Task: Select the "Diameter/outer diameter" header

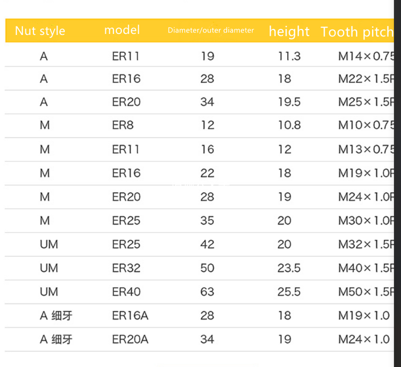Action: pyautogui.click(x=211, y=30)
